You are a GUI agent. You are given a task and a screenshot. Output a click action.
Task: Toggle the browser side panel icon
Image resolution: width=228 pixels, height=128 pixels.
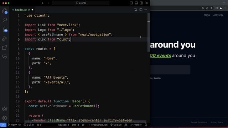[217, 8]
